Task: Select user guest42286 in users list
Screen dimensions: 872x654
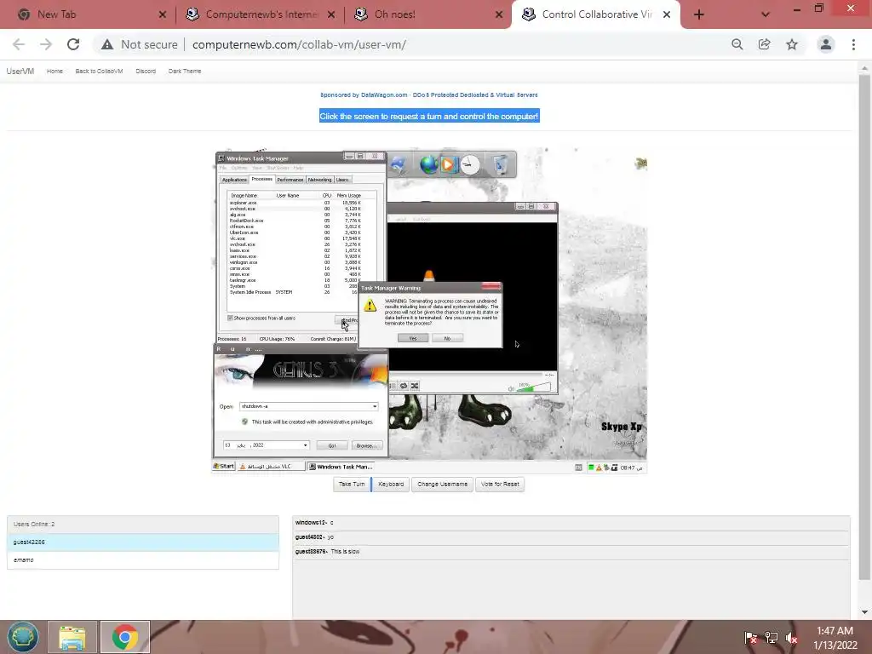Action: (x=143, y=542)
